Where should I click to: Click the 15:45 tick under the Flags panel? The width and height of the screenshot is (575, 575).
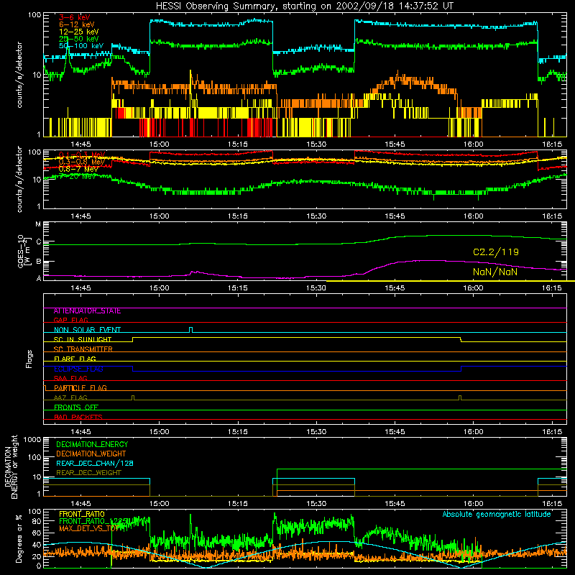coord(395,432)
